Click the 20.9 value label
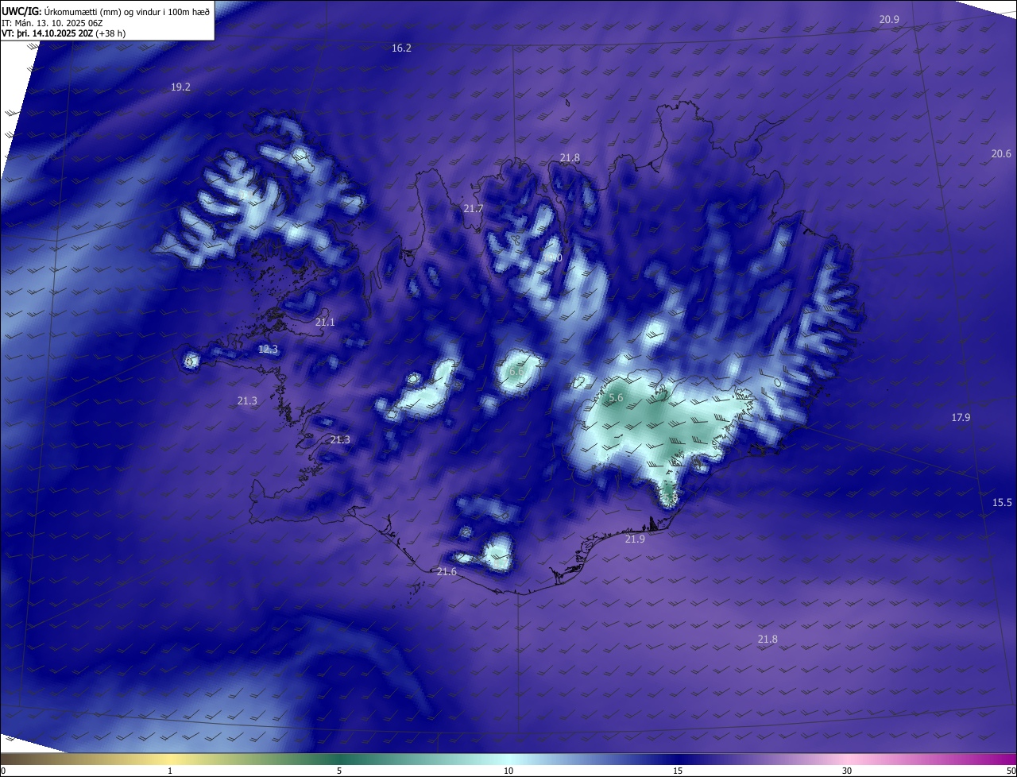Image resolution: width=1017 pixels, height=777 pixels. coord(889,19)
